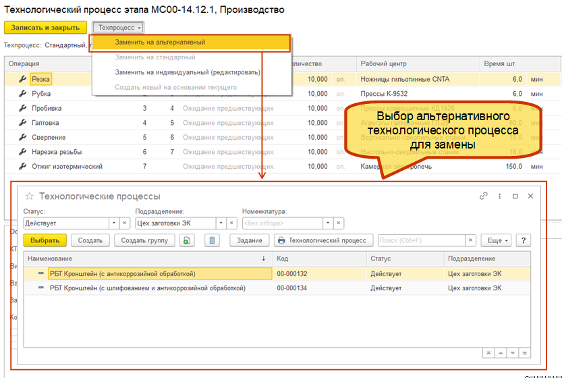The image size is (562, 378).
Task: Click the Создать button
Action: tap(90, 240)
